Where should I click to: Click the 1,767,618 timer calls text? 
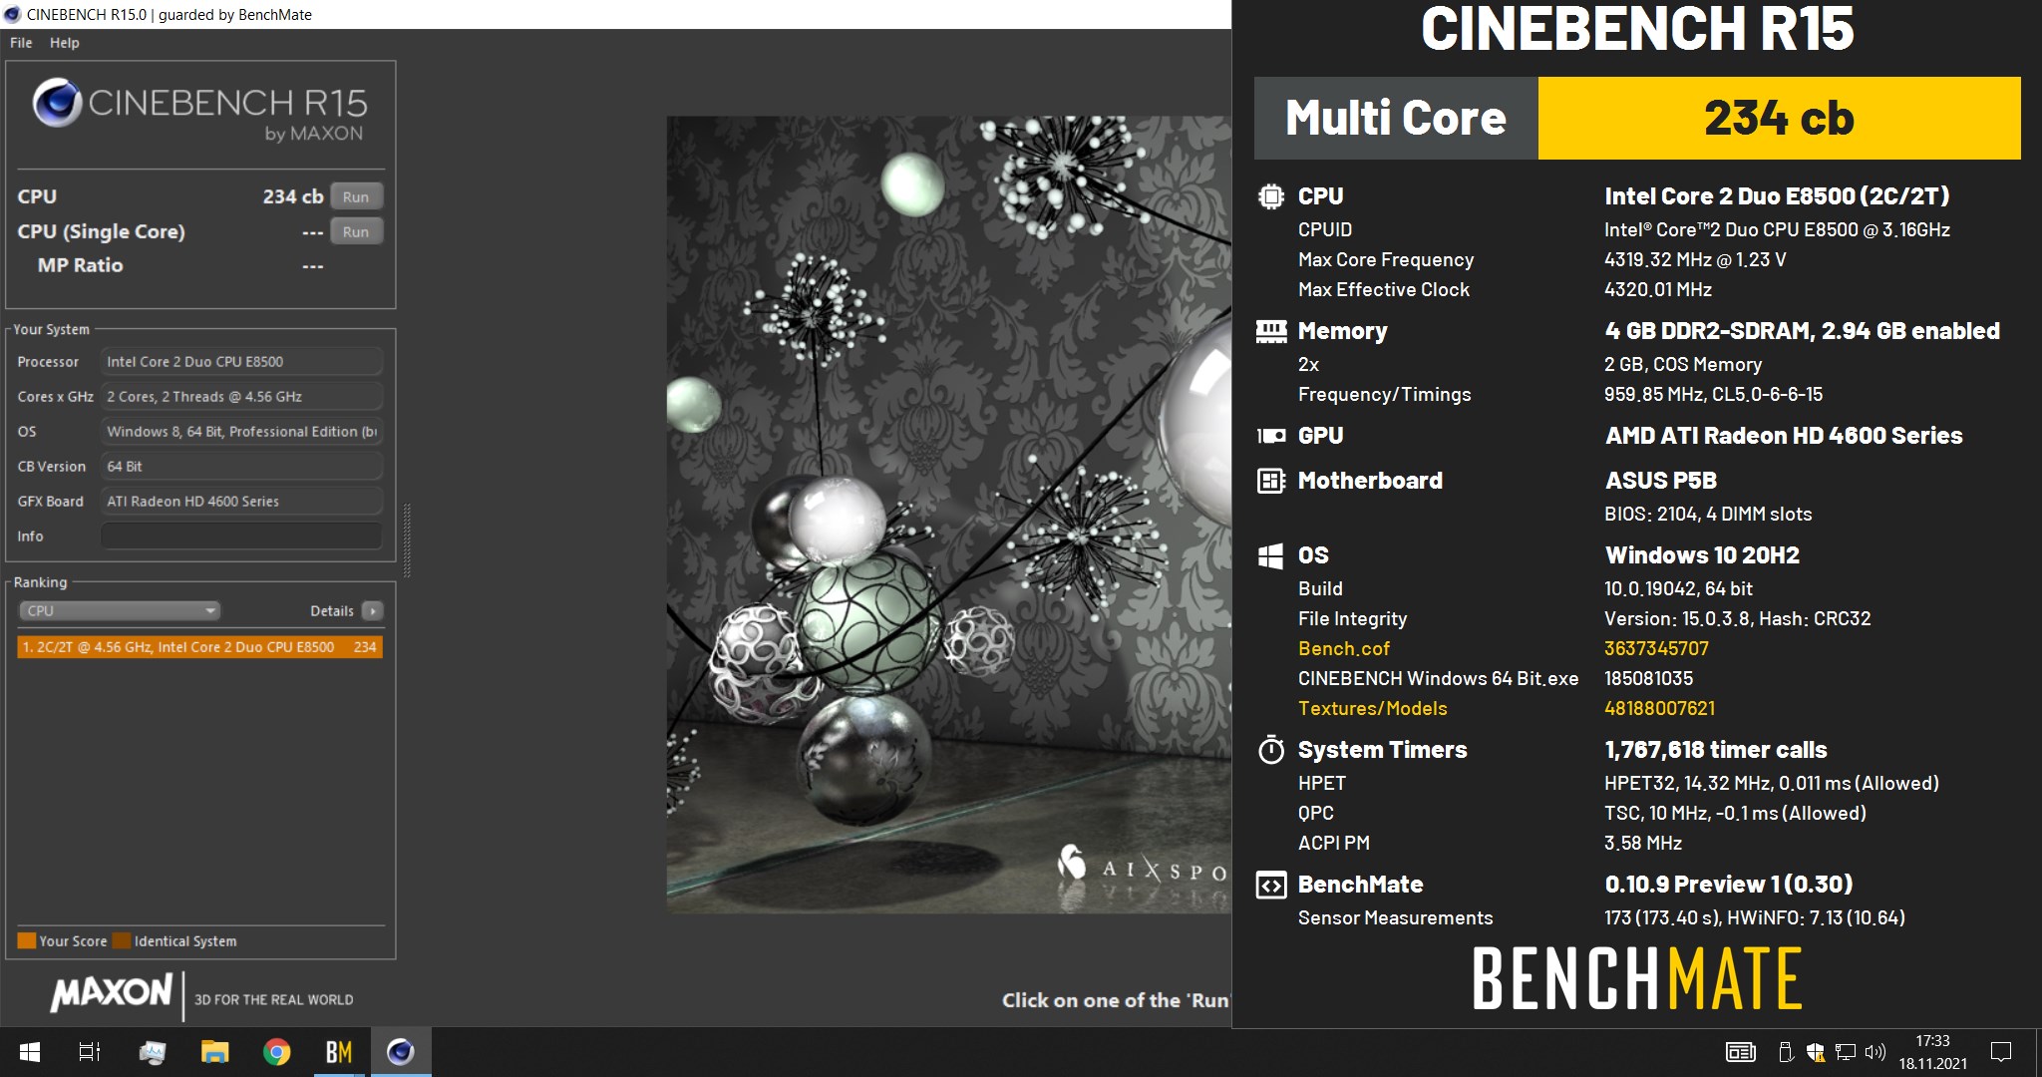click(1716, 750)
